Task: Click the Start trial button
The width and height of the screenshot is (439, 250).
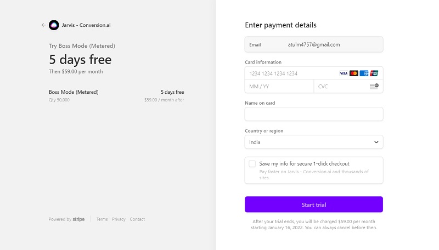Action: (314, 204)
